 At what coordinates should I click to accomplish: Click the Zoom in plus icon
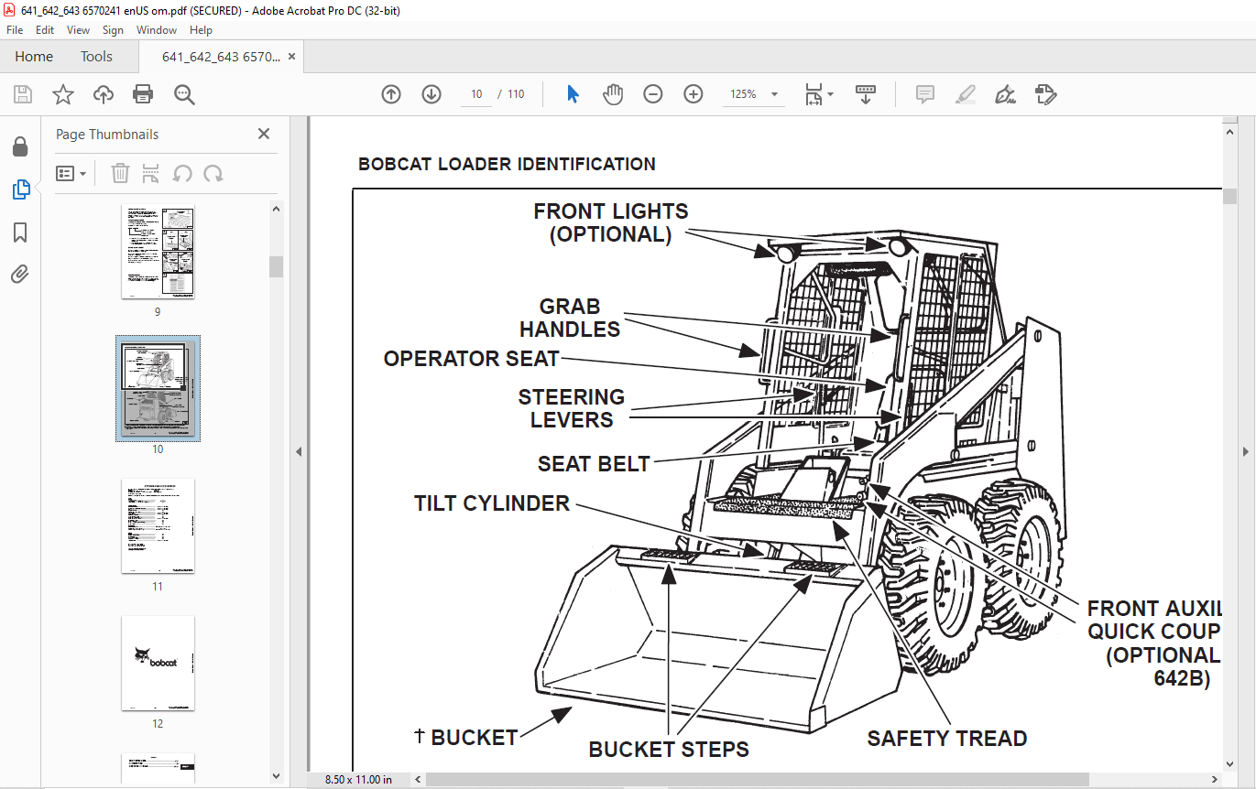pyautogui.click(x=694, y=94)
